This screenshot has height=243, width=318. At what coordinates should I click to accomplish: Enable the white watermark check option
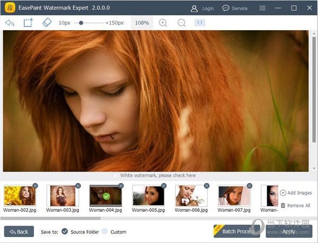116,175
